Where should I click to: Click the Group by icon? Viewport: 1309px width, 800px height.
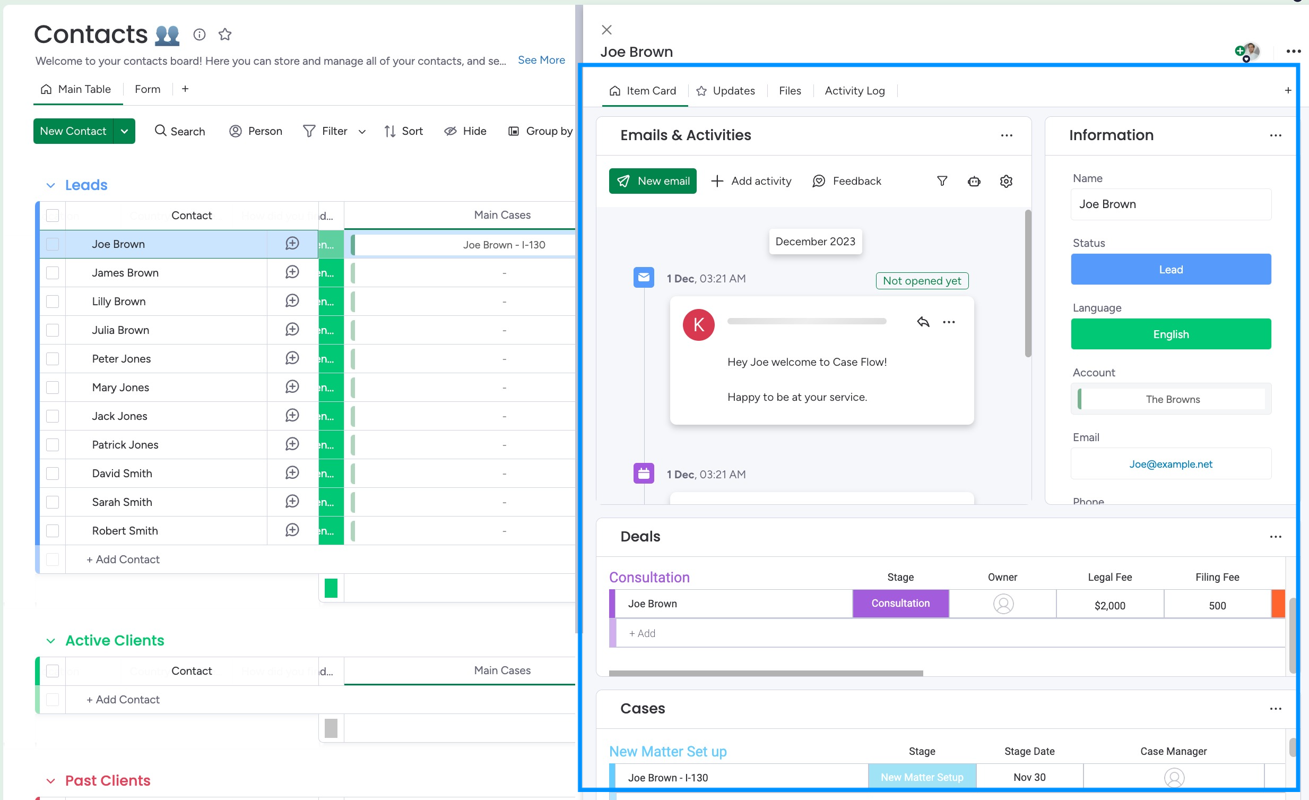514,131
